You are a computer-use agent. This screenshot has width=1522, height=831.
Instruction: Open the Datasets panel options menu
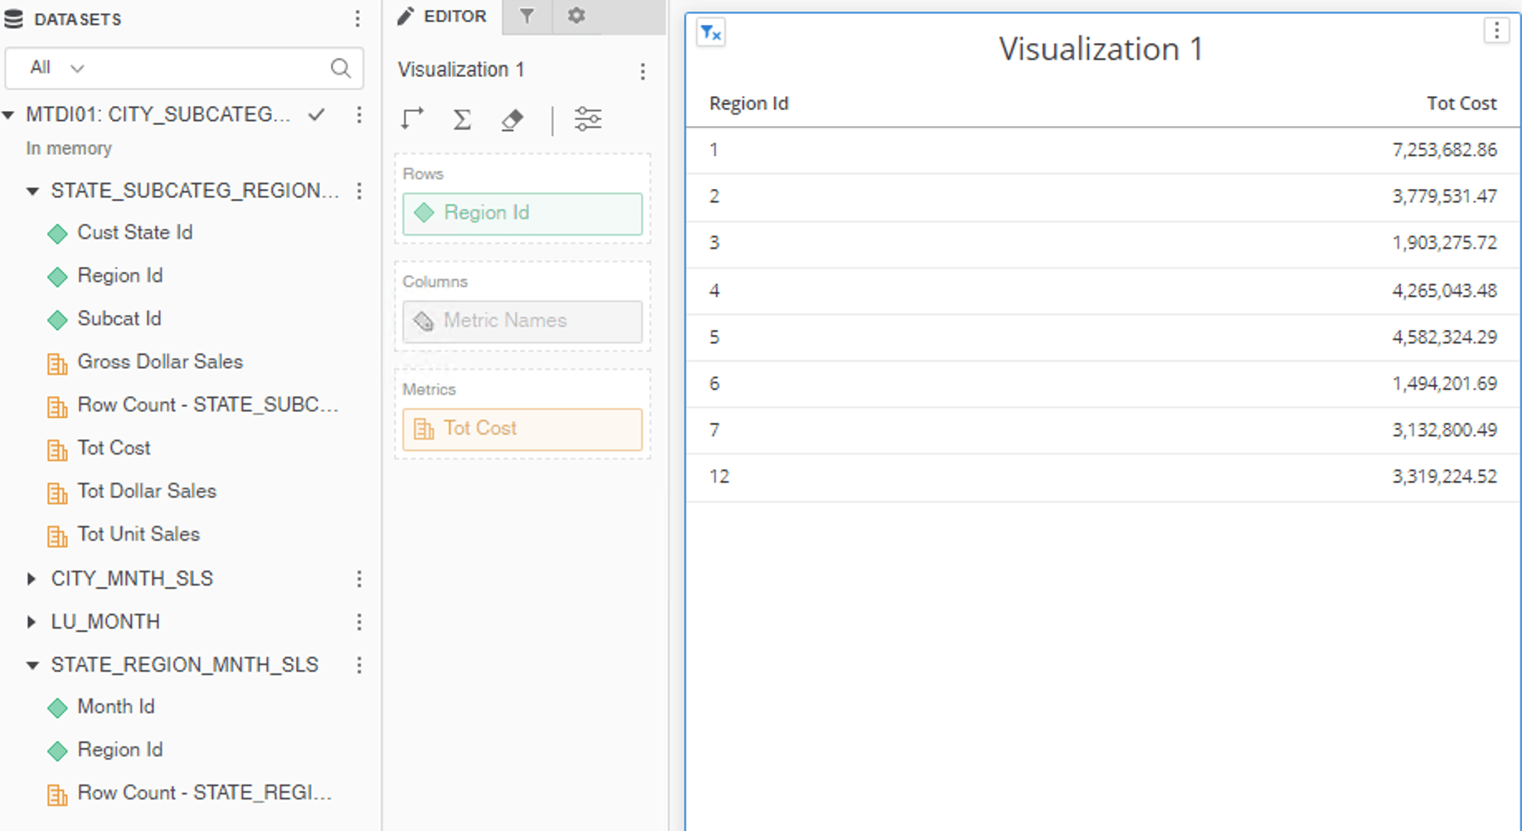(357, 19)
